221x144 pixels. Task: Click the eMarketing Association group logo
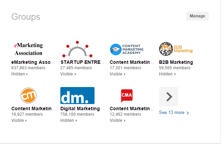[x=28, y=49]
